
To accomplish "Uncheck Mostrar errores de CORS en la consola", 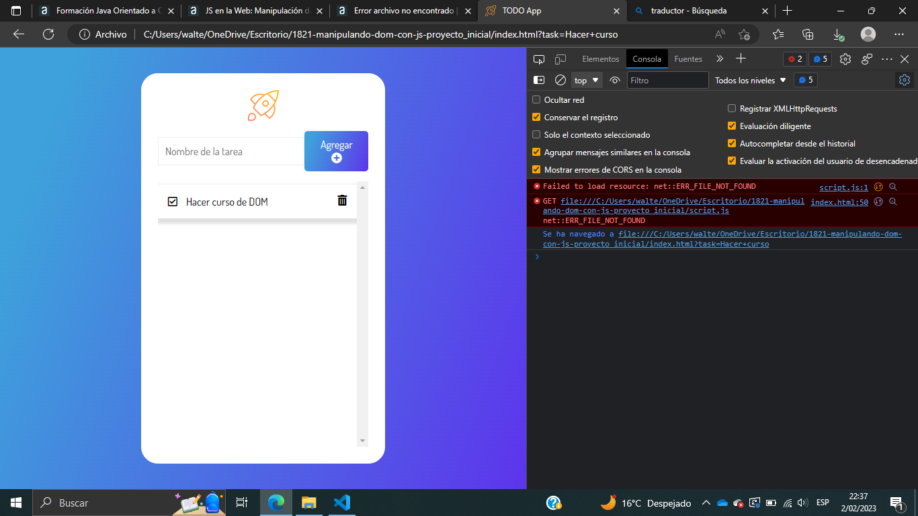I will (536, 169).
